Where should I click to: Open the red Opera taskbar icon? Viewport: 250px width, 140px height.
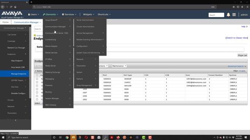[x=86, y=137]
